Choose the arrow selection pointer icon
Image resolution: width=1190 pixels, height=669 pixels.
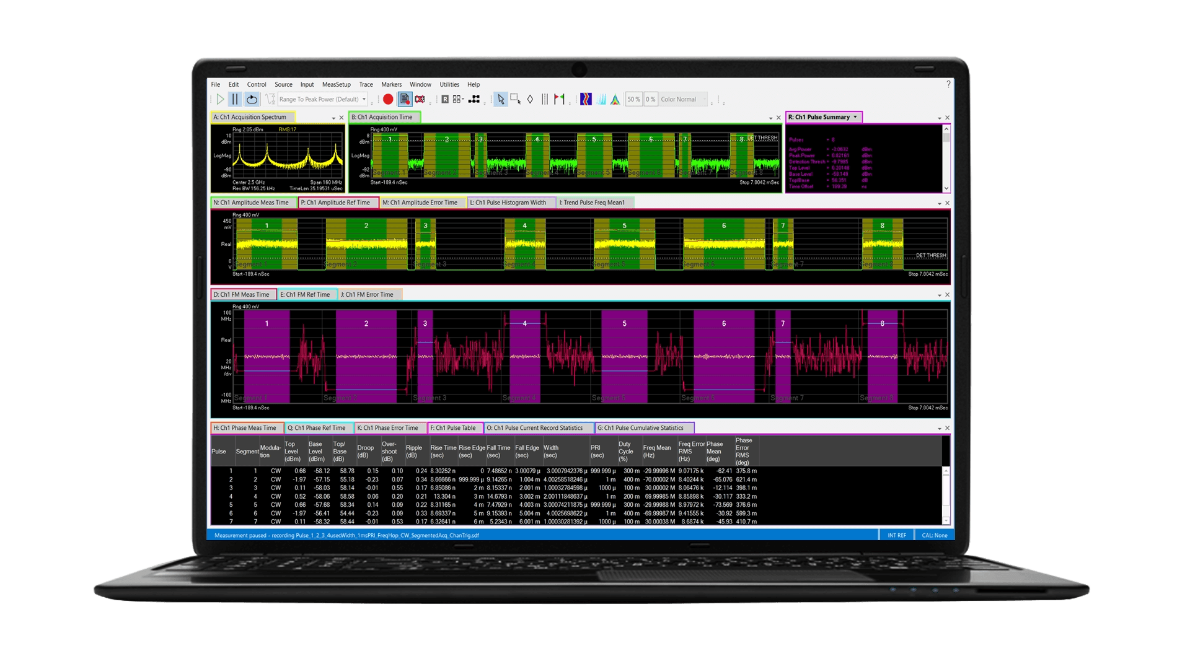pyautogui.click(x=500, y=99)
